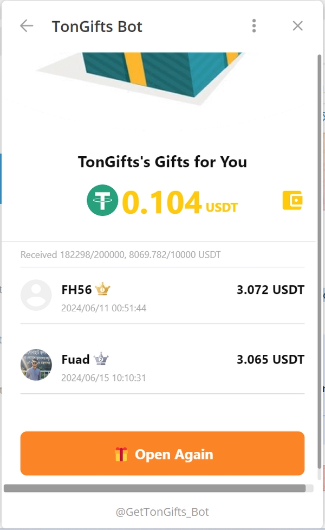Tap the back arrow in the header
The height and width of the screenshot is (530, 325).
(x=26, y=25)
